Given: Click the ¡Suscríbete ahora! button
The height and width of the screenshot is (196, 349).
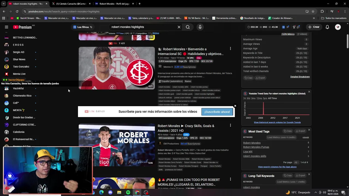Looking at the screenshot, I should click(217, 112).
